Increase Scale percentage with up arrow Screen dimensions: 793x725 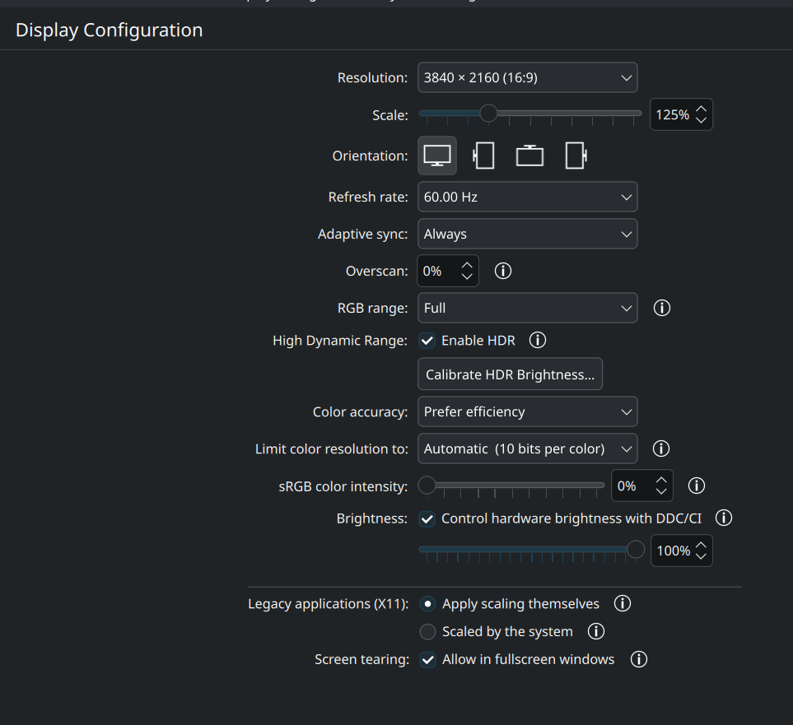tap(701, 109)
